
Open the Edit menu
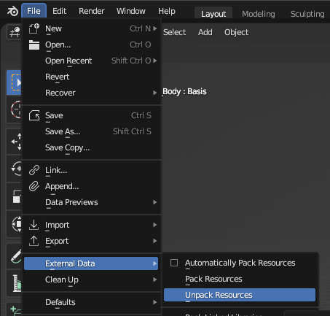click(x=59, y=11)
